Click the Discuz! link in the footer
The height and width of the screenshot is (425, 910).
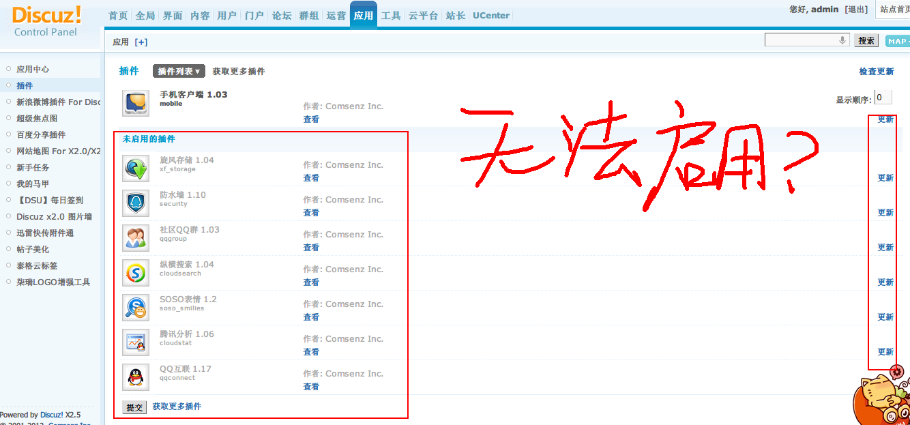point(51,414)
